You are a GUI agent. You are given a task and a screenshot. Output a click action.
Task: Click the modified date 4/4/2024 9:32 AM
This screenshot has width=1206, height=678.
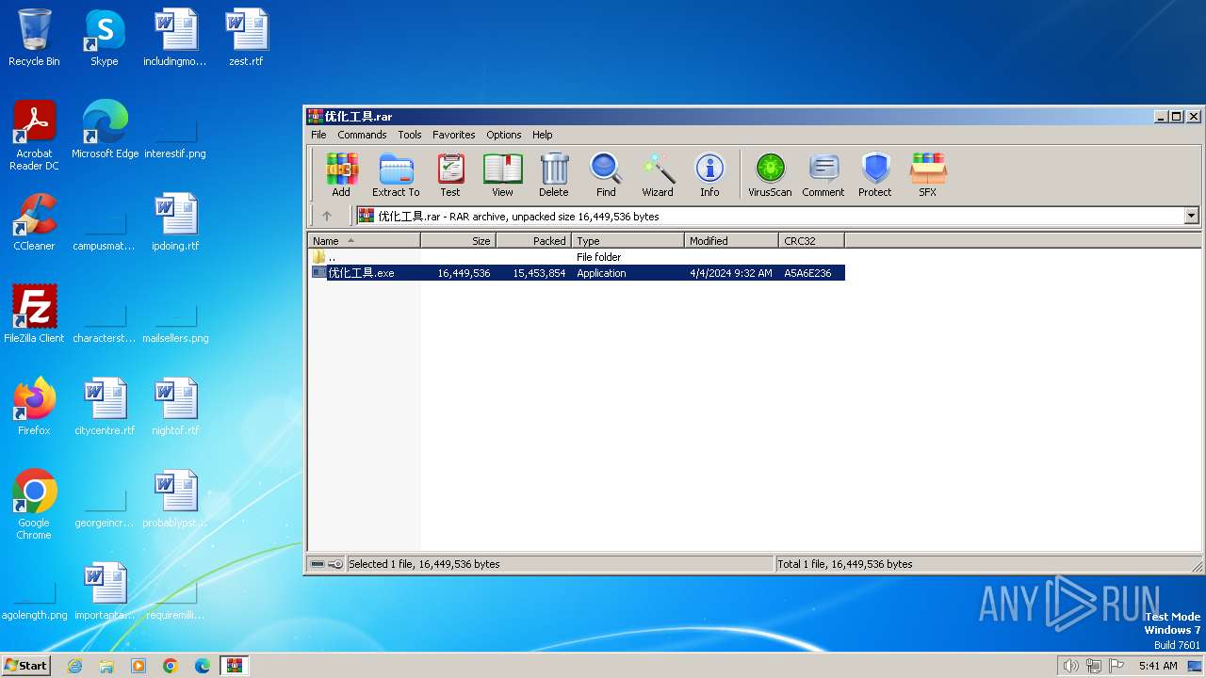tap(730, 273)
